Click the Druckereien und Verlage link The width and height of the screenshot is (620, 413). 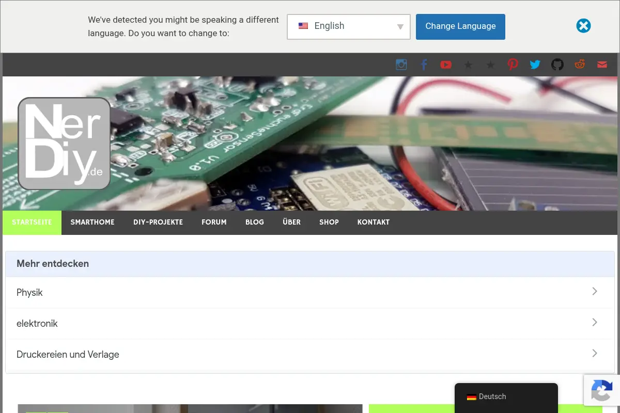[68, 355]
